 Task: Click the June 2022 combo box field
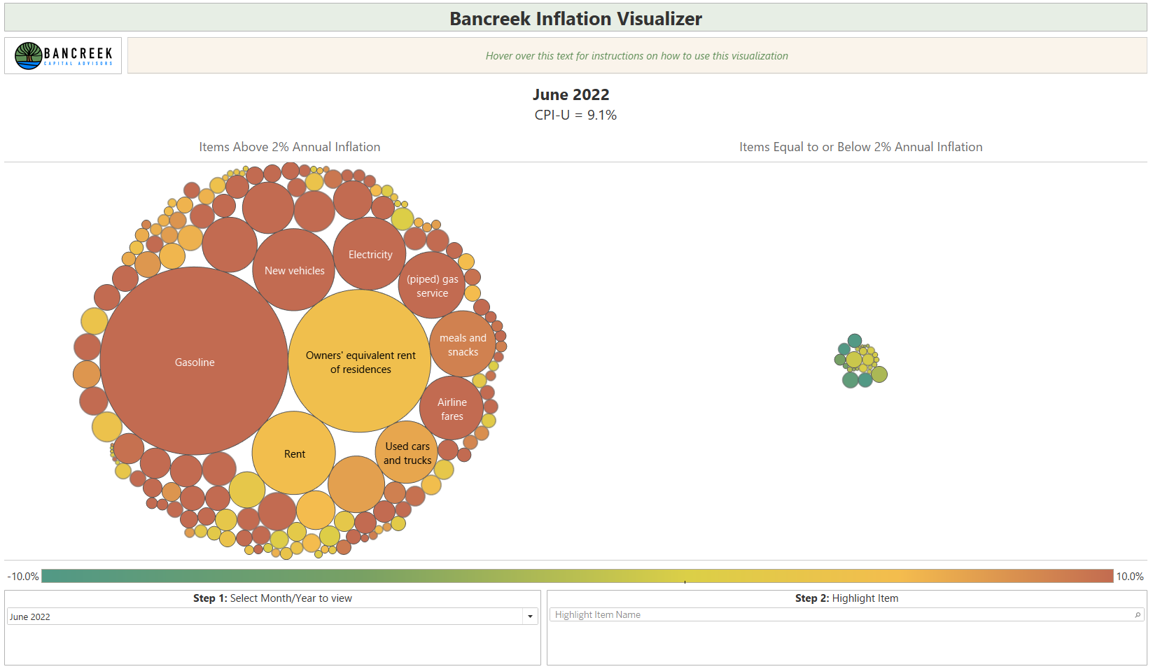point(266,617)
